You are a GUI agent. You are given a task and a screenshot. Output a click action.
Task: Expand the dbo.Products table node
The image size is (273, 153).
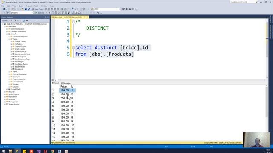(x=11, y=67)
